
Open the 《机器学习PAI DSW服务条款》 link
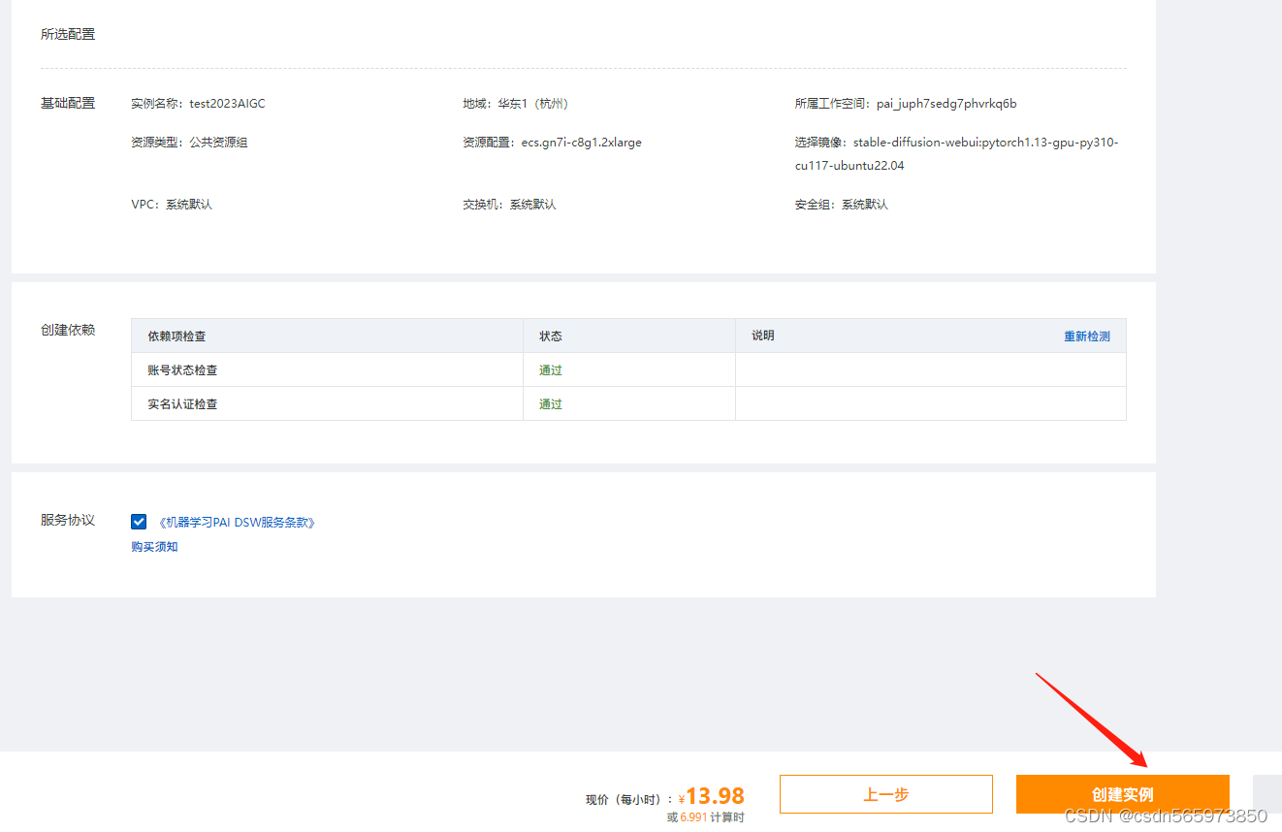click(x=238, y=523)
